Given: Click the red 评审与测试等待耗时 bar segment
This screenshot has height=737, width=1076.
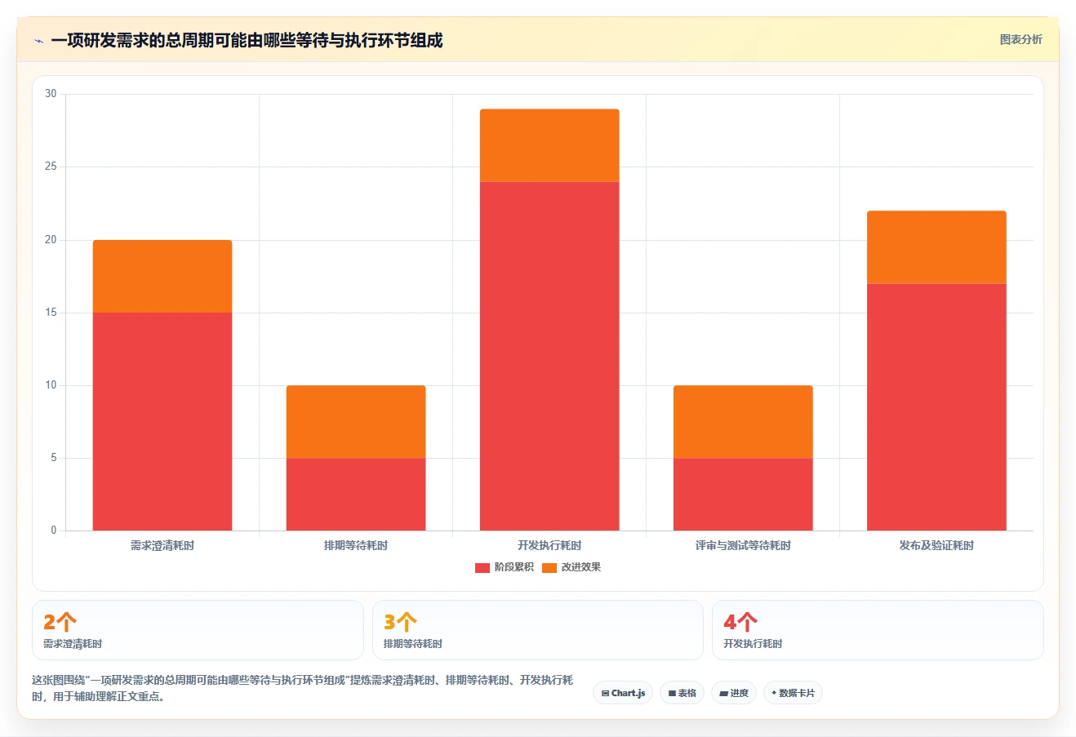Looking at the screenshot, I should tap(743, 494).
